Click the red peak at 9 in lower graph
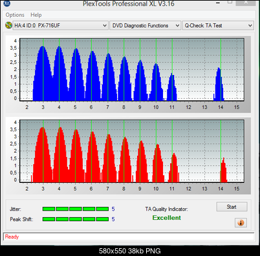This screenshot has width=260, height=256. click(x=141, y=162)
